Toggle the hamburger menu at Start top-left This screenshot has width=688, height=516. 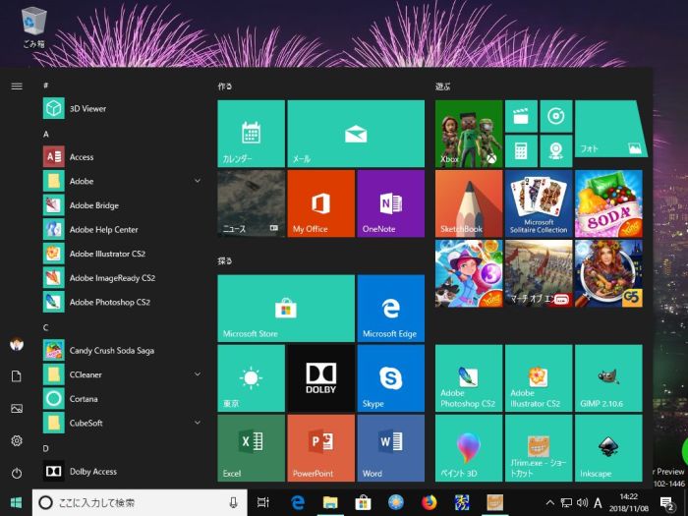(x=17, y=86)
